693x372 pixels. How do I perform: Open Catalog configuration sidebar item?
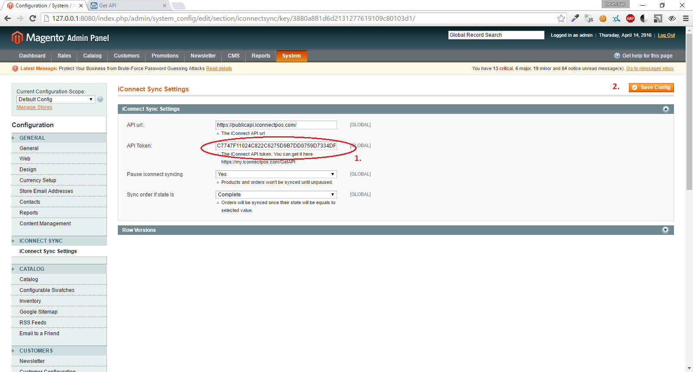[29, 279]
